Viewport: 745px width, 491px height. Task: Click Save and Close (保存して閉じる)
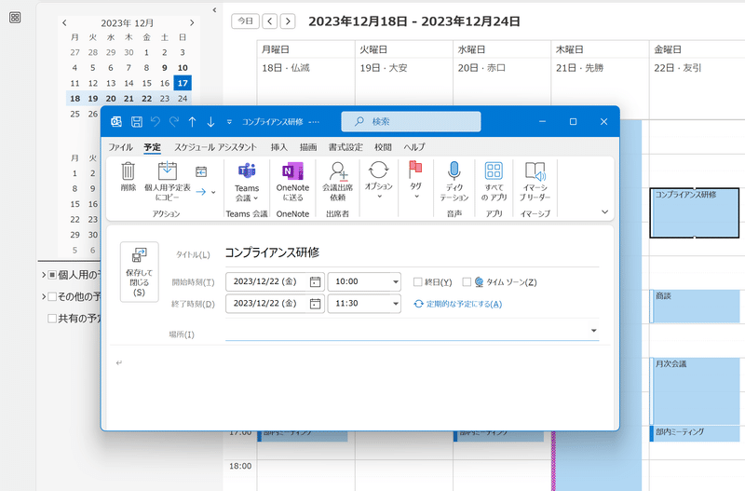(x=139, y=272)
